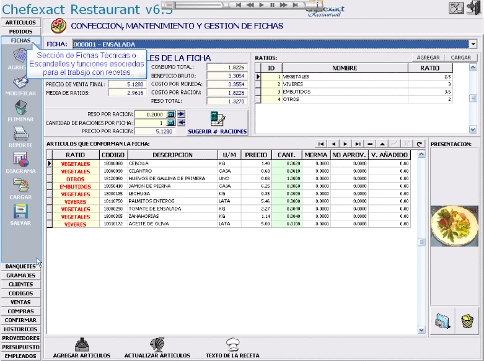Open the EMPLEADOS section
484x361 pixels.
click(x=20, y=356)
